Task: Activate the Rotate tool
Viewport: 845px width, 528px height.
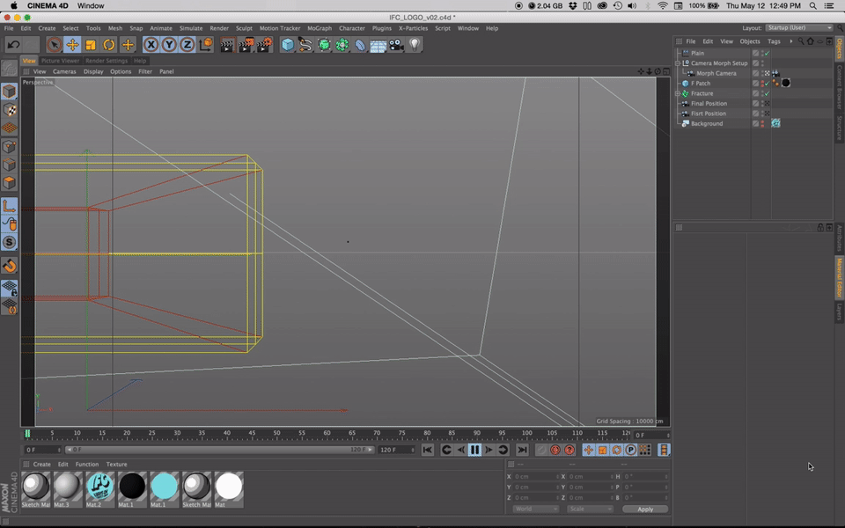Action: pos(109,45)
